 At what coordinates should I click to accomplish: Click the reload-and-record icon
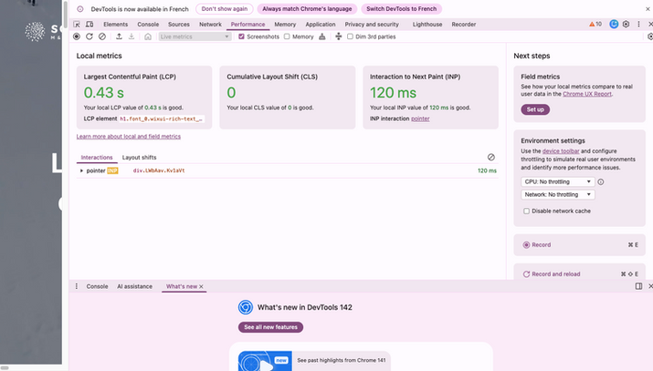(90, 36)
